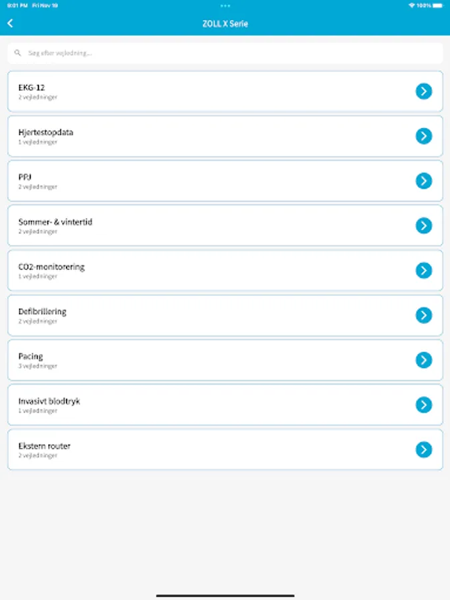Image resolution: width=450 pixels, height=600 pixels.
Task: Open the EKG-12 guide category
Action: click(200, 91)
